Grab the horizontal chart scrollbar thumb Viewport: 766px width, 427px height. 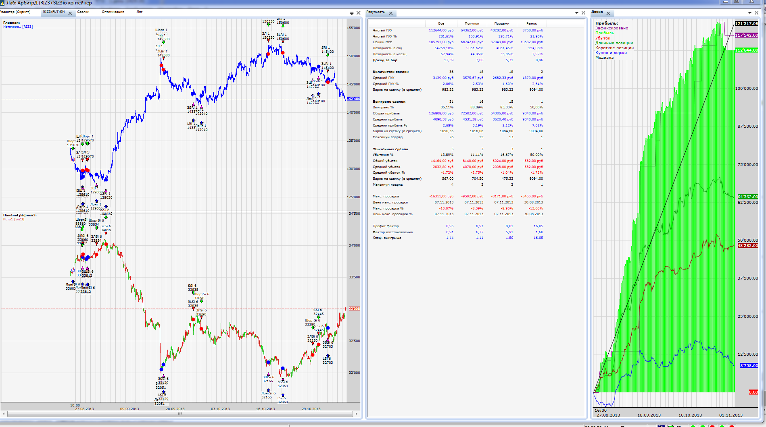(180, 414)
